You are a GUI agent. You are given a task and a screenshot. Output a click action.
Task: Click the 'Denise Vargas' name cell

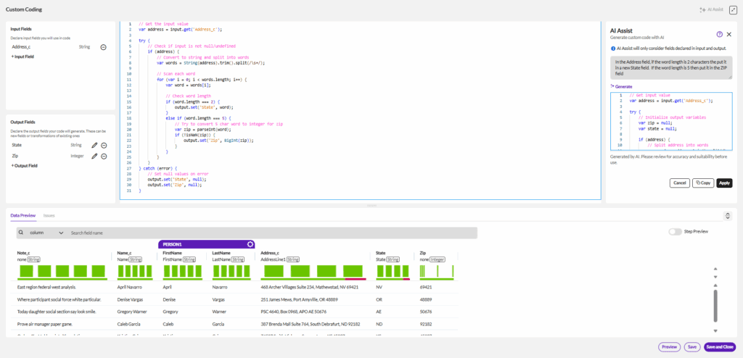coord(131,299)
